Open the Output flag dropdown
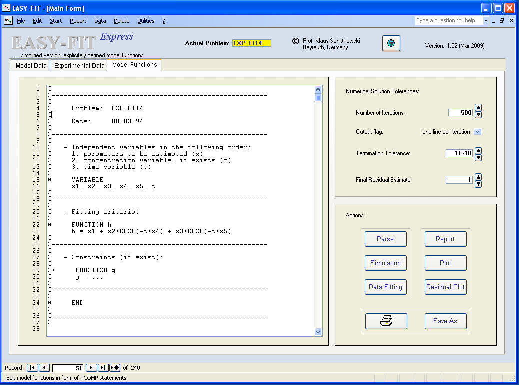Screen dimensions: 519x385 (477, 132)
